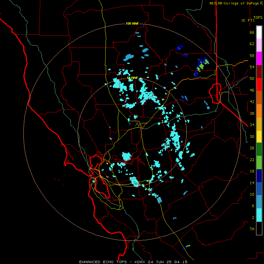Select the dark green swatch in the scale
The width and height of the screenshot is (264, 264).
point(259,149)
